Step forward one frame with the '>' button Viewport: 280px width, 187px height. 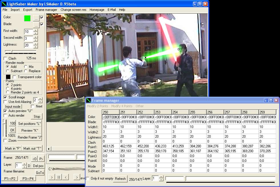coord(77,177)
